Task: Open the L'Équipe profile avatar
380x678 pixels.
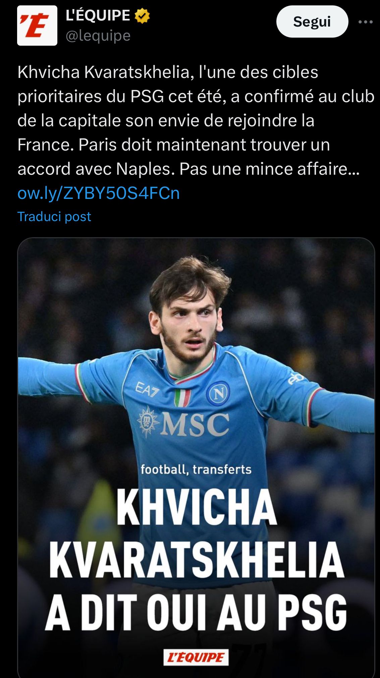Action: coord(37,26)
